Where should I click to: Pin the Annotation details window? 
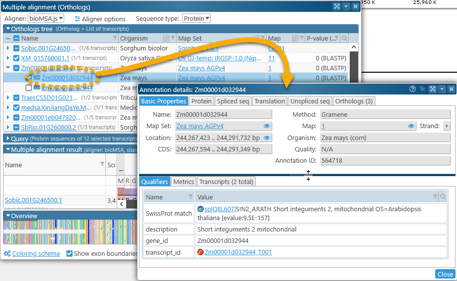point(422,89)
